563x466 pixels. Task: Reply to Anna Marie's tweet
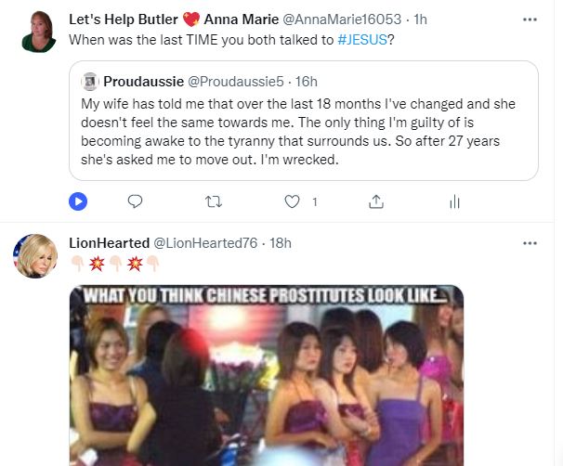coord(135,201)
